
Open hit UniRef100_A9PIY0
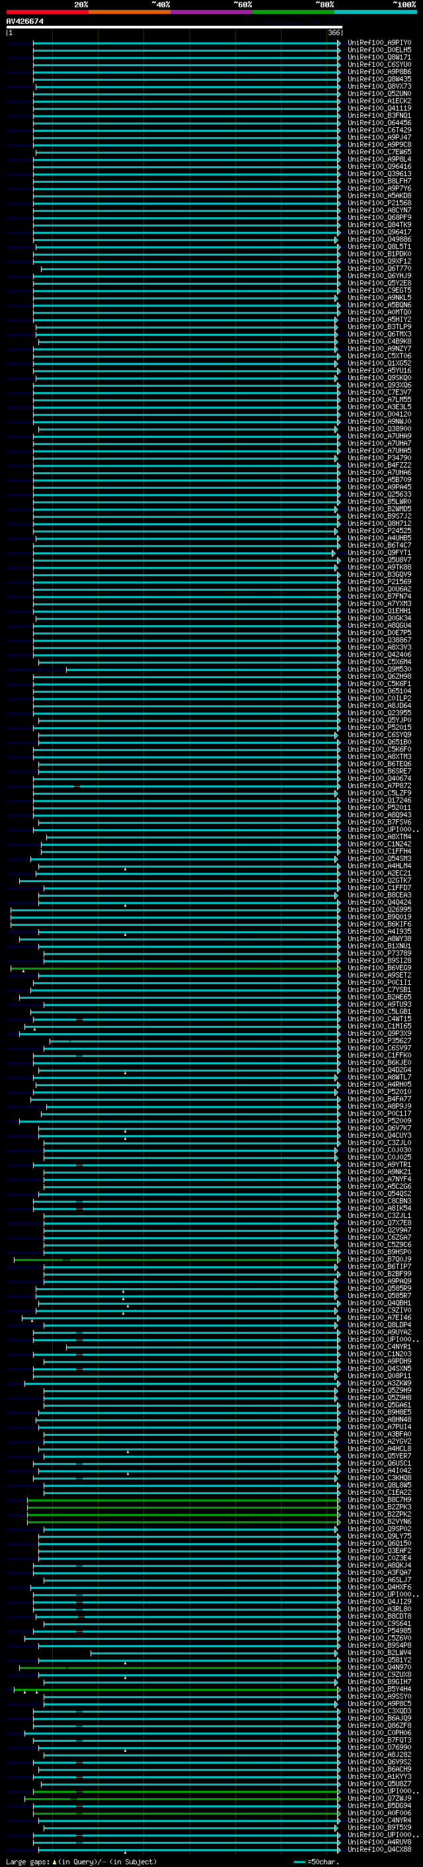(x=379, y=43)
